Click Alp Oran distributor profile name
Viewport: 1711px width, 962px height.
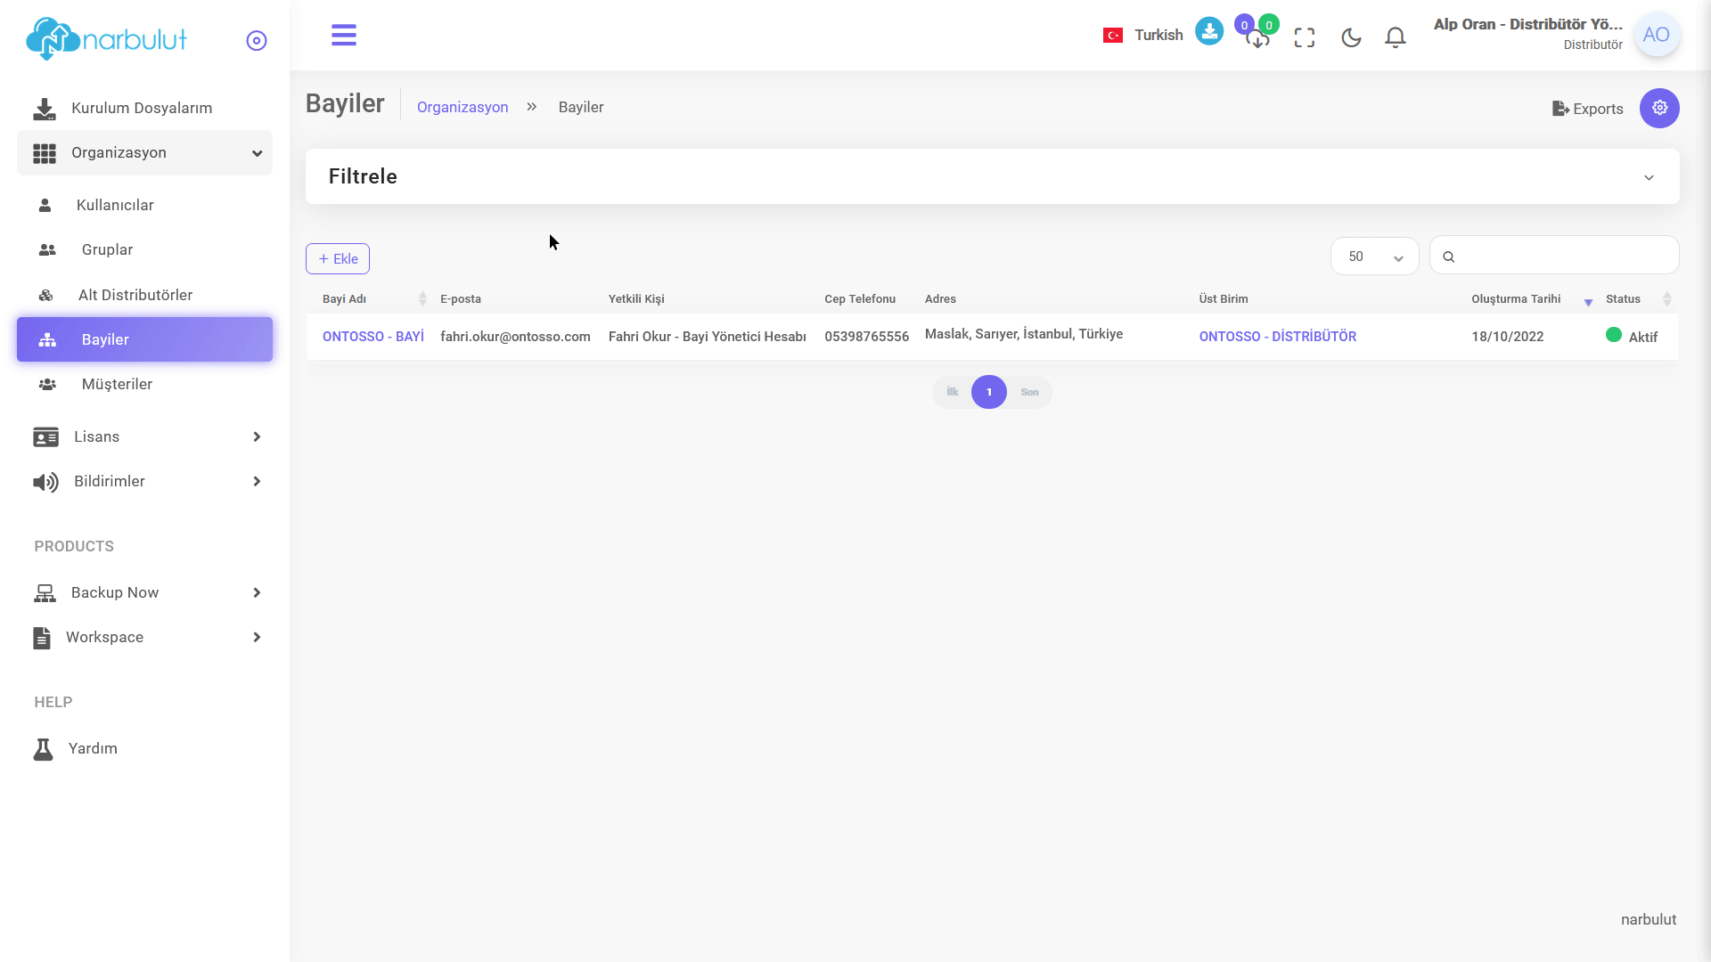(x=1528, y=25)
